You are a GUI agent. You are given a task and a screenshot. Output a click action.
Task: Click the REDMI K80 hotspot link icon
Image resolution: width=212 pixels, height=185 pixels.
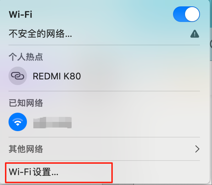pyautogui.click(x=18, y=76)
